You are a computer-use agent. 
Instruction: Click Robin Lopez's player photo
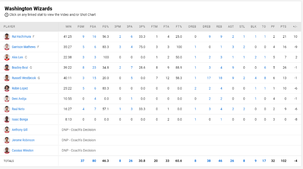(x=7, y=88)
